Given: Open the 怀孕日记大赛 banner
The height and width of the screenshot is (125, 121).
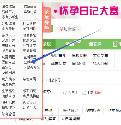Looking at the screenshot, I should pos(82,10).
